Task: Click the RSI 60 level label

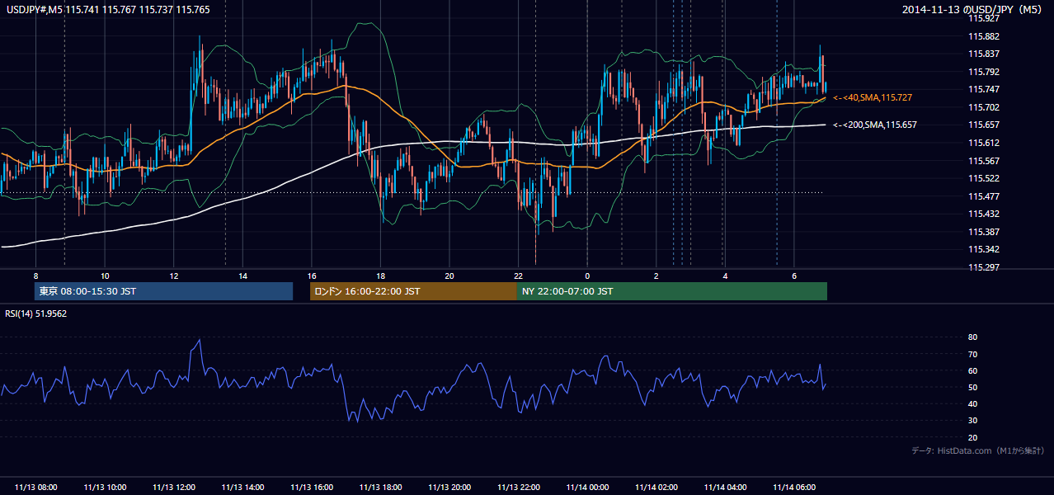Action: 972,370
